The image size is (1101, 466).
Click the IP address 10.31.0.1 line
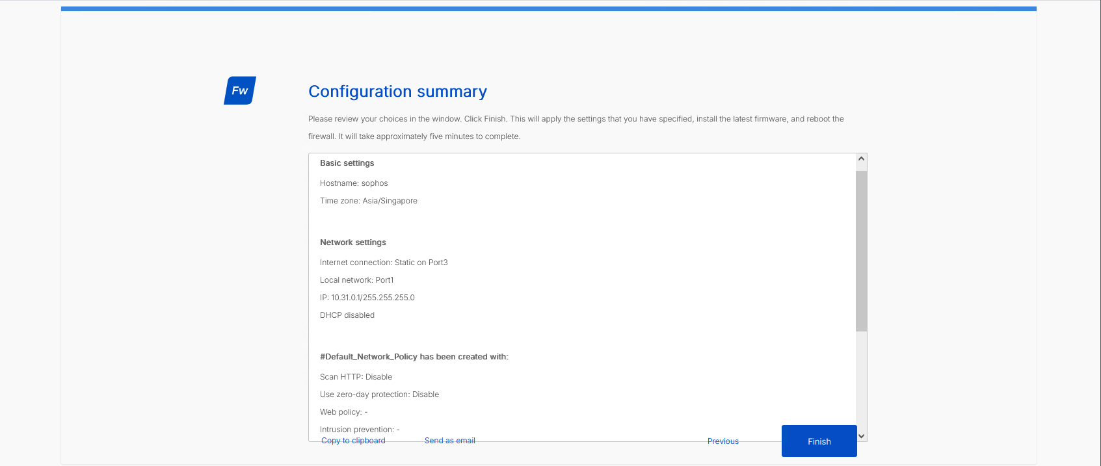click(x=367, y=298)
